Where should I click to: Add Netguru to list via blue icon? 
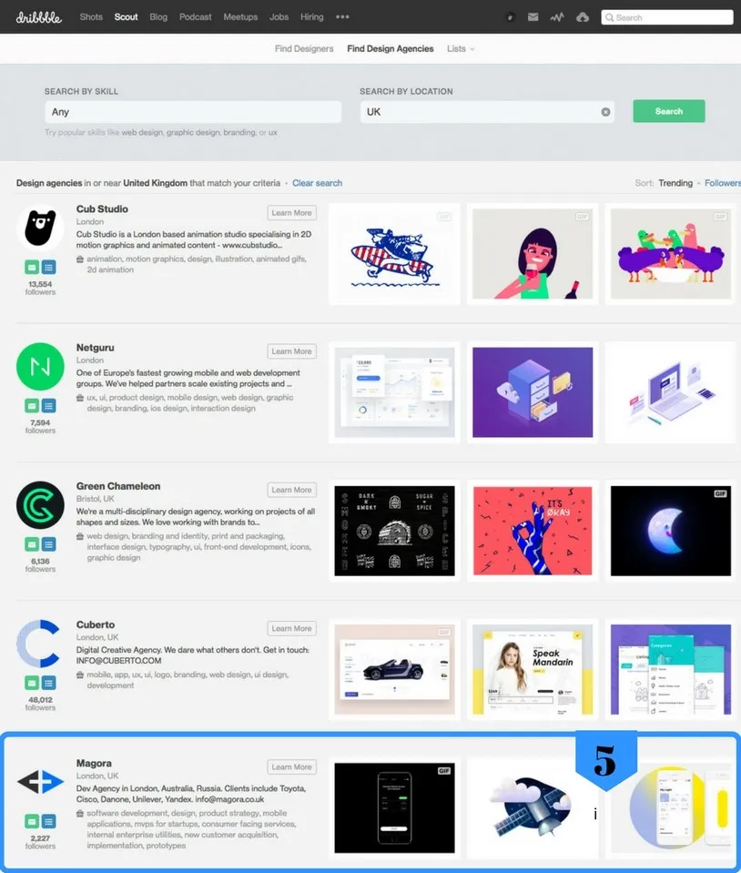click(x=49, y=406)
